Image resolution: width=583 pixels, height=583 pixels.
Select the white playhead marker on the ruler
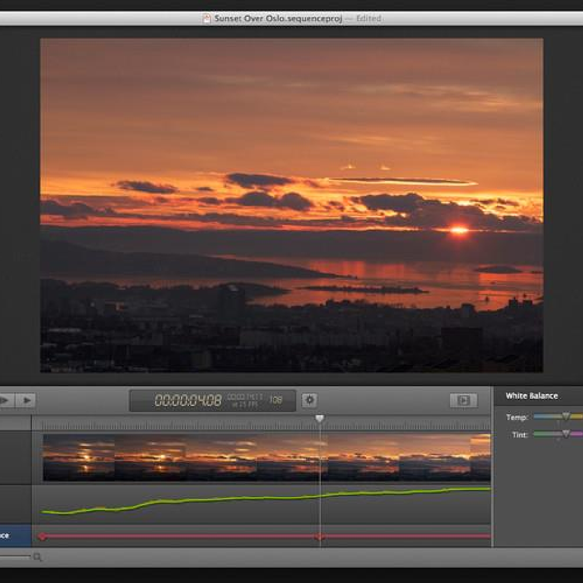[x=319, y=418]
